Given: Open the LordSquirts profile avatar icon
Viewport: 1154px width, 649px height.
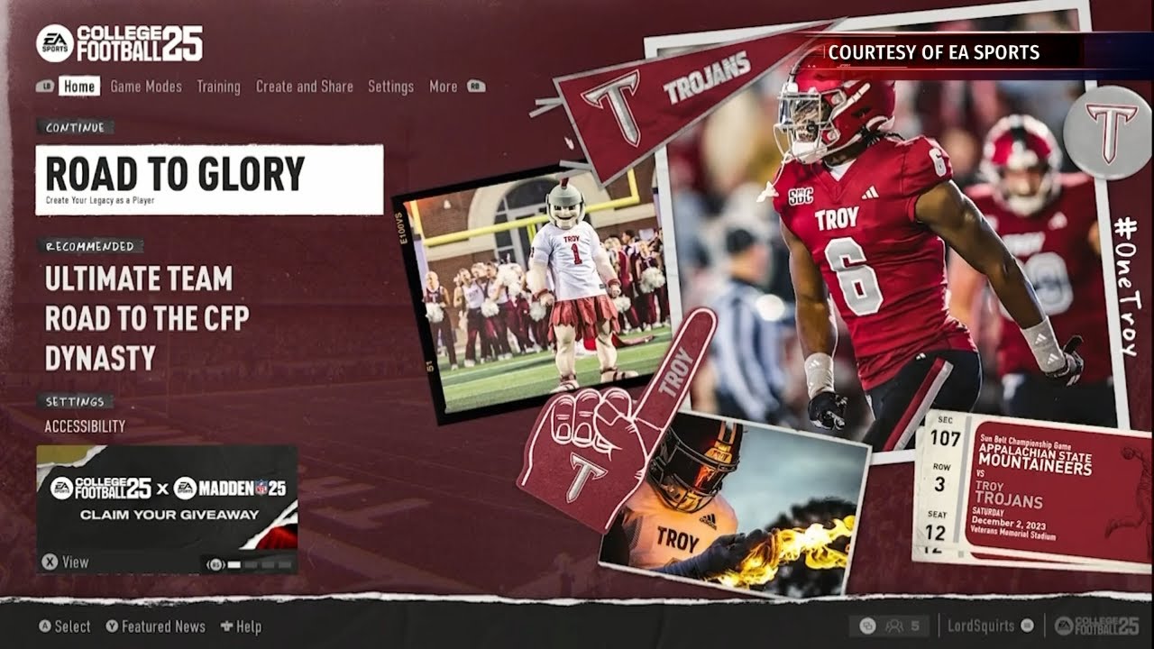Looking at the screenshot, I should [1026, 625].
